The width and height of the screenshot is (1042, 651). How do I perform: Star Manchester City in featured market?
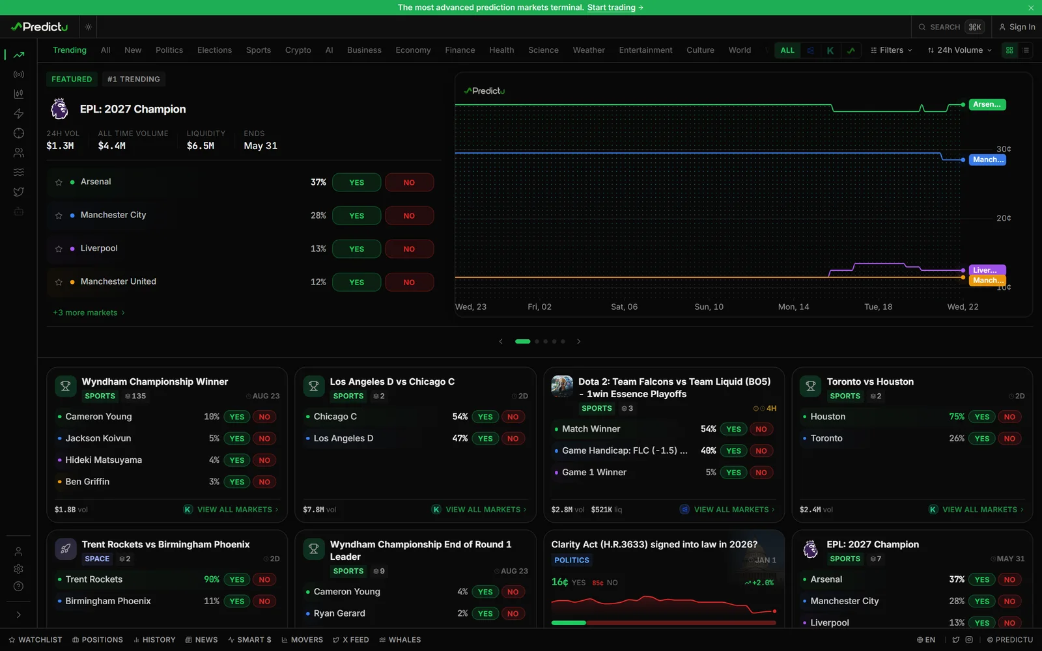tap(59, 215)
